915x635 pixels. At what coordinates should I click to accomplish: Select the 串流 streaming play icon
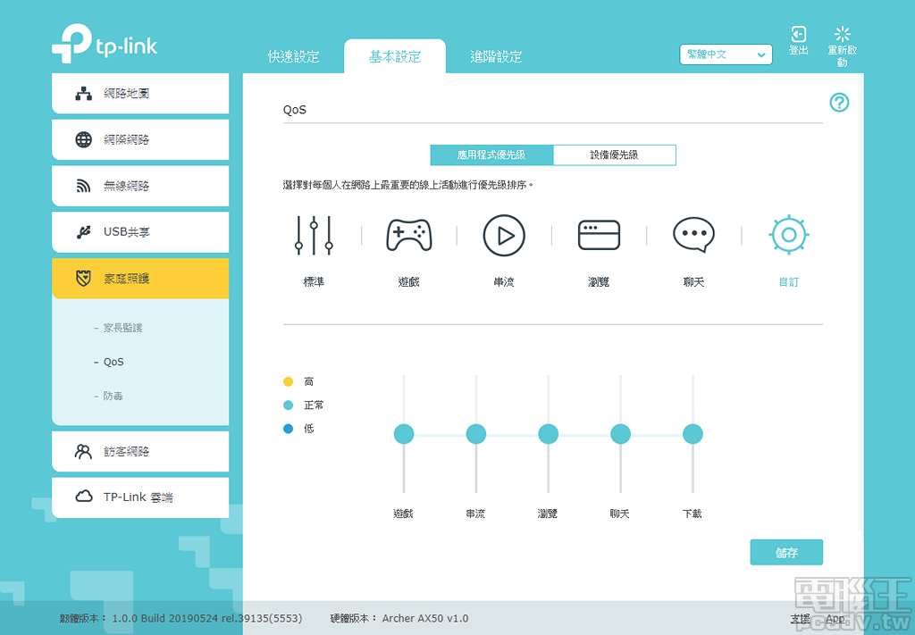pyautogui.click(x=504, y=234)
